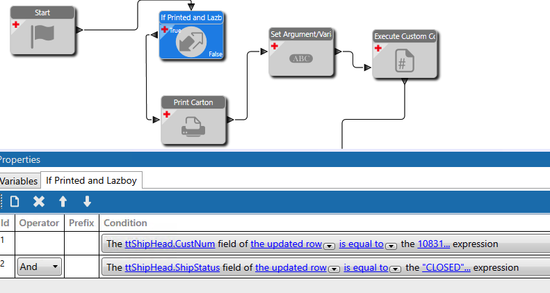Open the And operator dropdown in row 2
The height and width of the screenshot is (293, 550).
click(x=40, y=267)
